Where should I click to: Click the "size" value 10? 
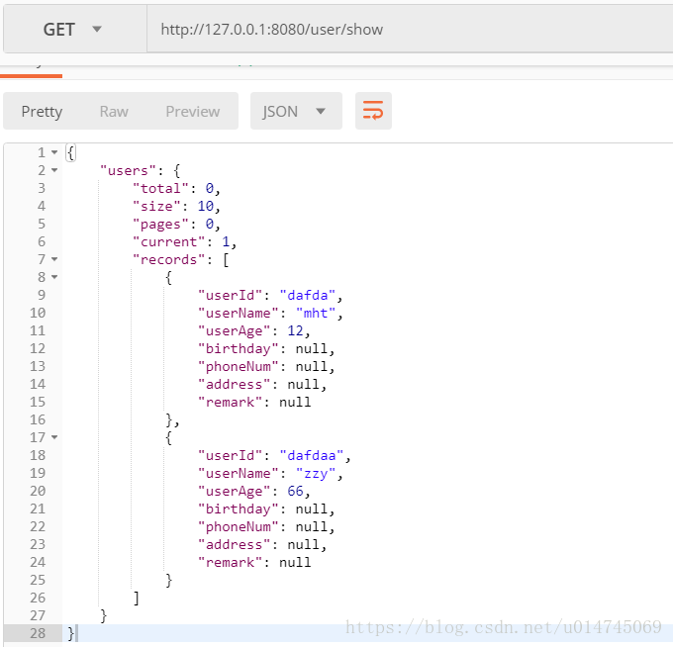pos(206,206)
